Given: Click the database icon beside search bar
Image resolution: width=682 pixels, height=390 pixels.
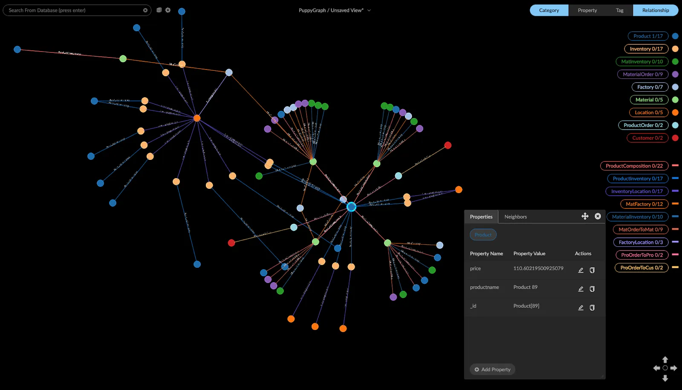Looking at the screenshot, I should click(159, 10).
